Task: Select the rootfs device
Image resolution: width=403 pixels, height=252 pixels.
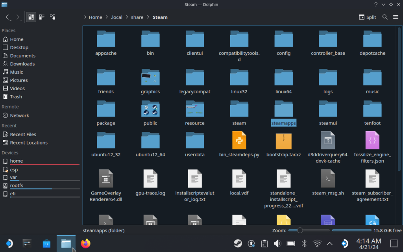Action: [x=41, y=186]
